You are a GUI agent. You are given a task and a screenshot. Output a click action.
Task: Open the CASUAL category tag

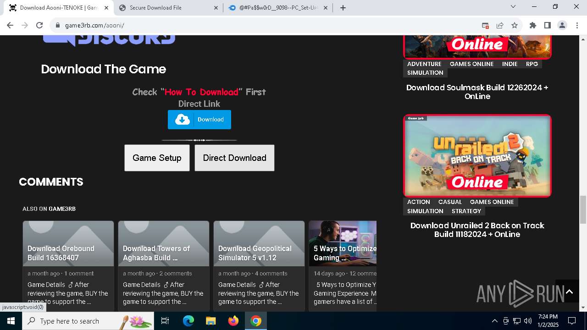click(x=450, y=202)
